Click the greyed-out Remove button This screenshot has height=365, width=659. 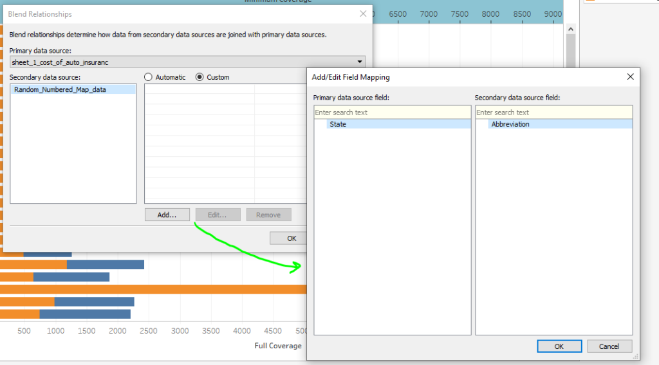tap(268, 215)
